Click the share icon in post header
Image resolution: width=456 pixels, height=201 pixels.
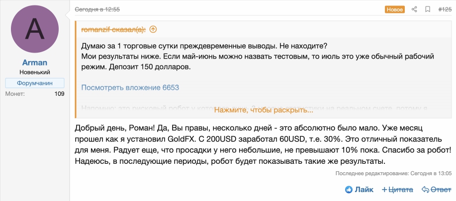[x=414, y=9]
